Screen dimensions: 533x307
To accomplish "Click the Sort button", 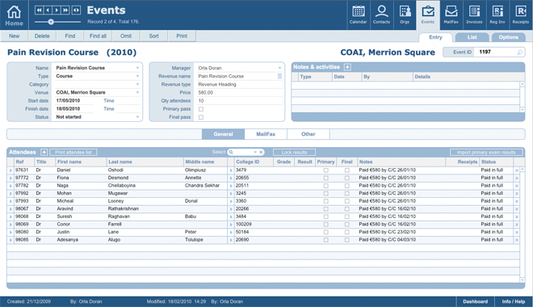I will pyautogui.click(x=153, y=36).
